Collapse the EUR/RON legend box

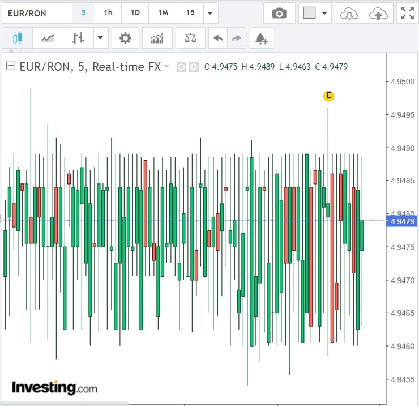point(10,66)
